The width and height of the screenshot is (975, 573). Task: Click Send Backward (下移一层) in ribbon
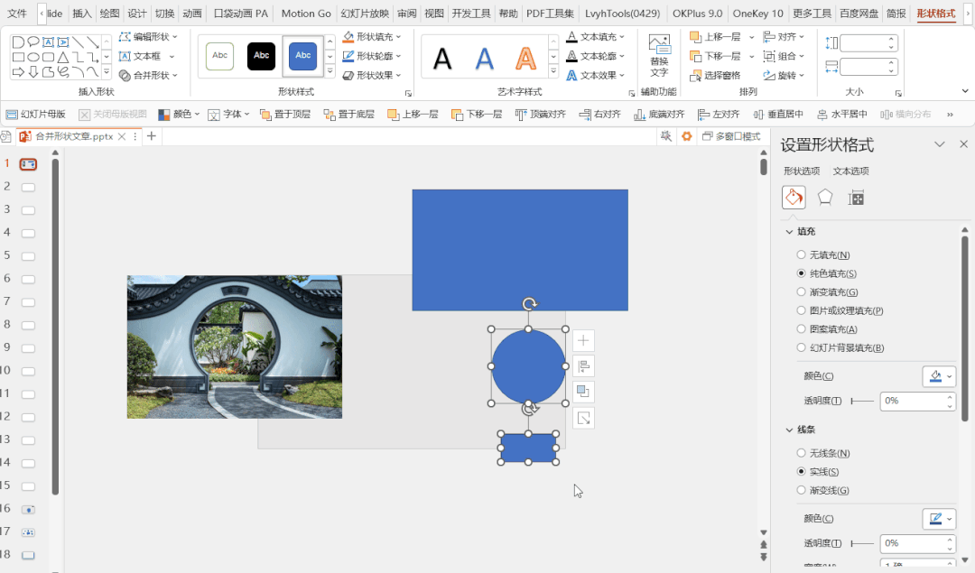pos(716,56)
